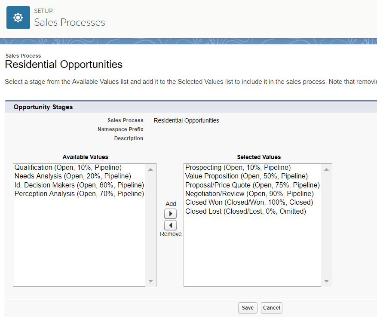Choose Id. Decision Makers stage
Screen dimensions: 377x319
[79, 185]
